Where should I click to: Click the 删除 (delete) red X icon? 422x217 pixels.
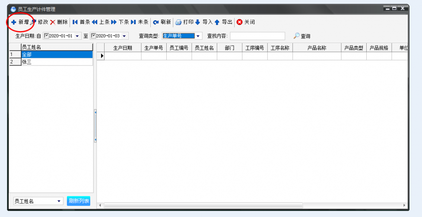coord(53,22)
